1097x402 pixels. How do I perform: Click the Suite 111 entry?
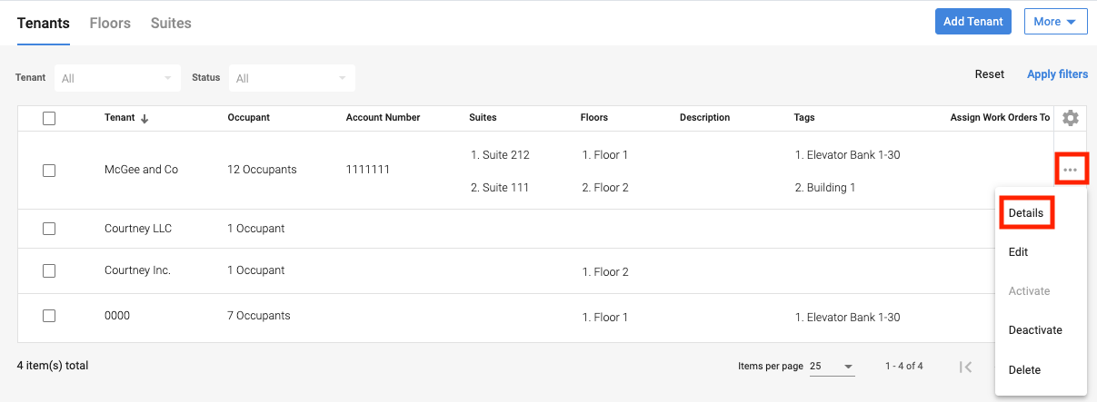tap(500, 188)
